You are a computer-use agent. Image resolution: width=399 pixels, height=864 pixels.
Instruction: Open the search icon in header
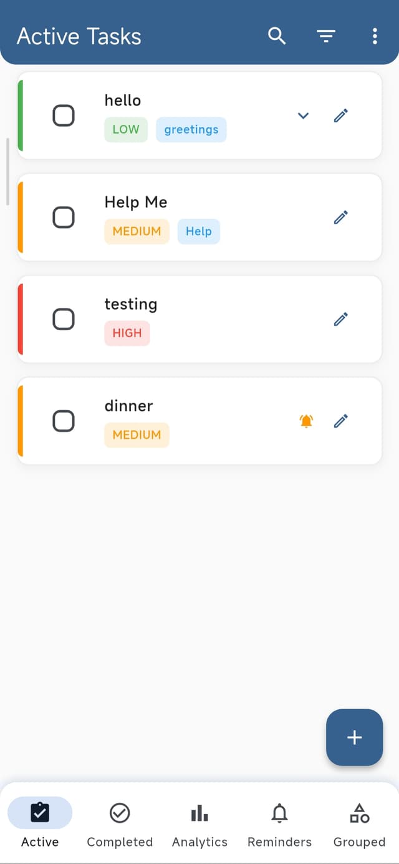coord(277,36)
